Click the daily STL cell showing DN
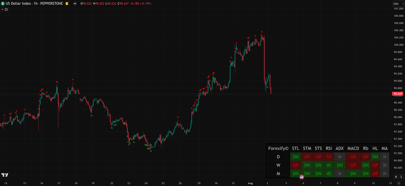Viewport: 405px width, 186px height. [296, 157]
